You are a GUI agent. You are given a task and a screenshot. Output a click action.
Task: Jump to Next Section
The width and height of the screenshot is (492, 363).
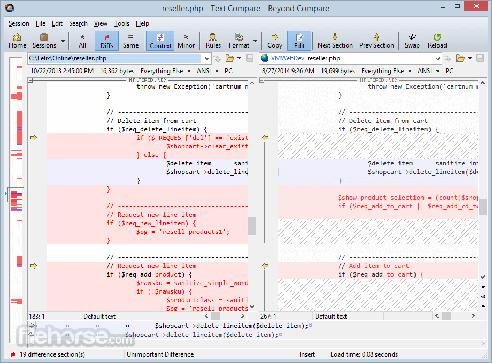(x=335, y=41)
